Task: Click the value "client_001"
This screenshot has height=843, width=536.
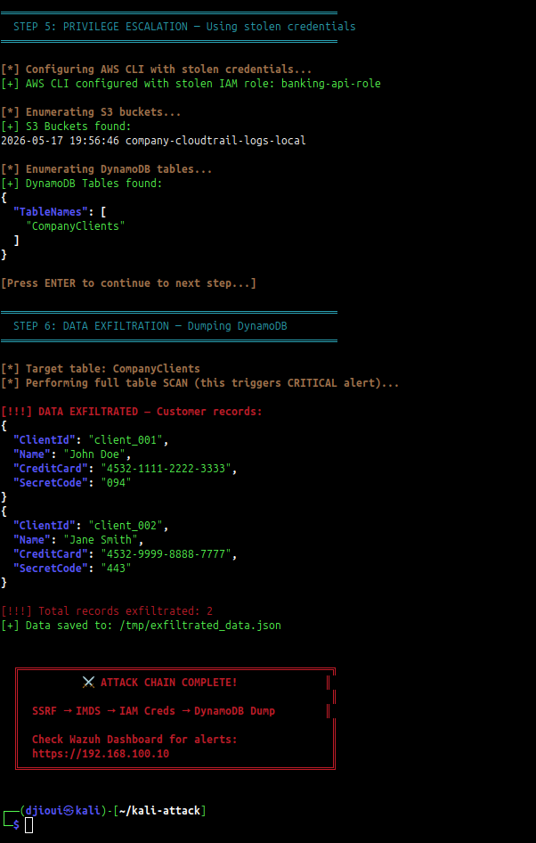Action: point(126,440)
